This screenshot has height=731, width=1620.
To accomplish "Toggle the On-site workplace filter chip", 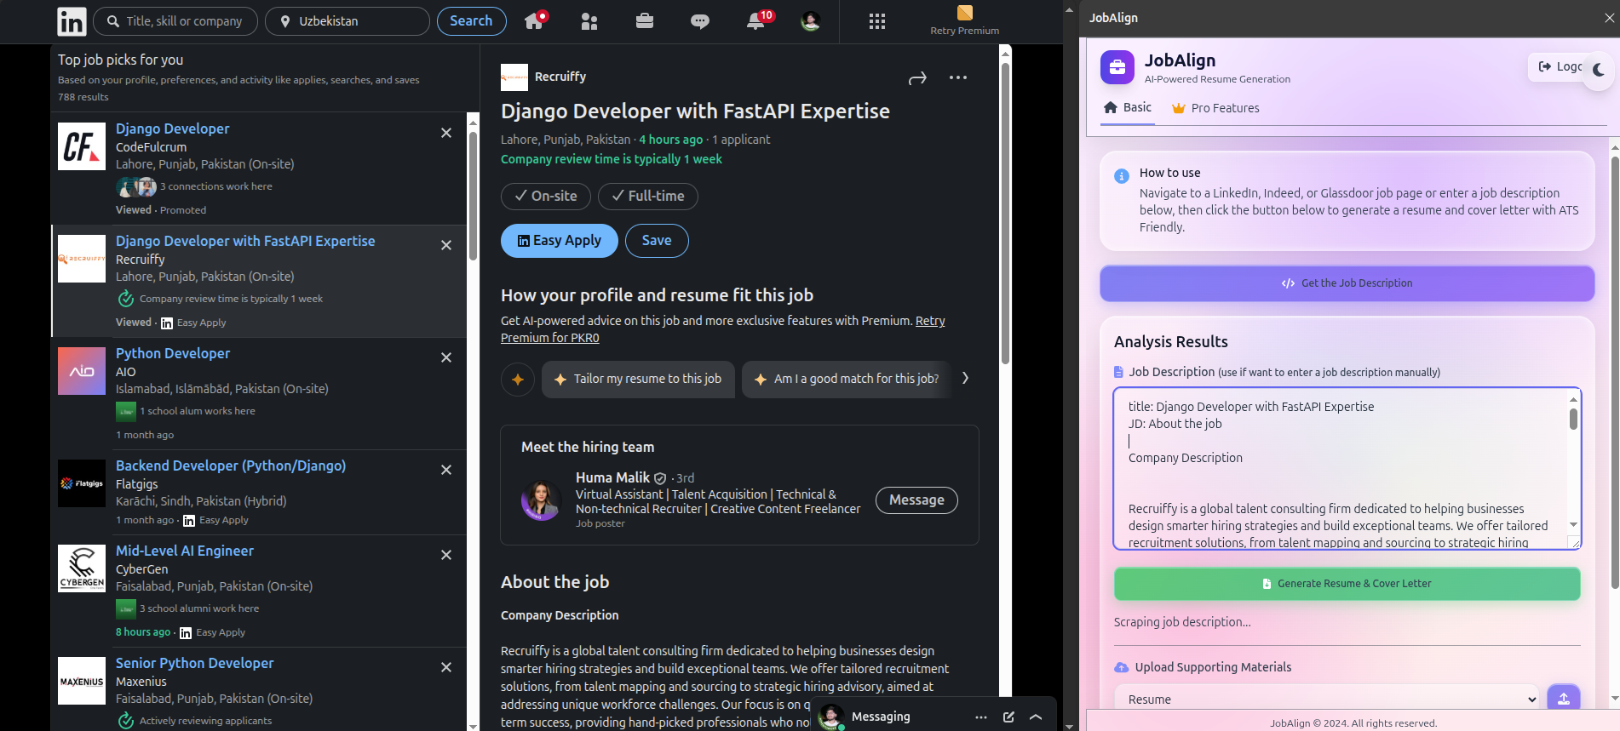I will [546, 197].
